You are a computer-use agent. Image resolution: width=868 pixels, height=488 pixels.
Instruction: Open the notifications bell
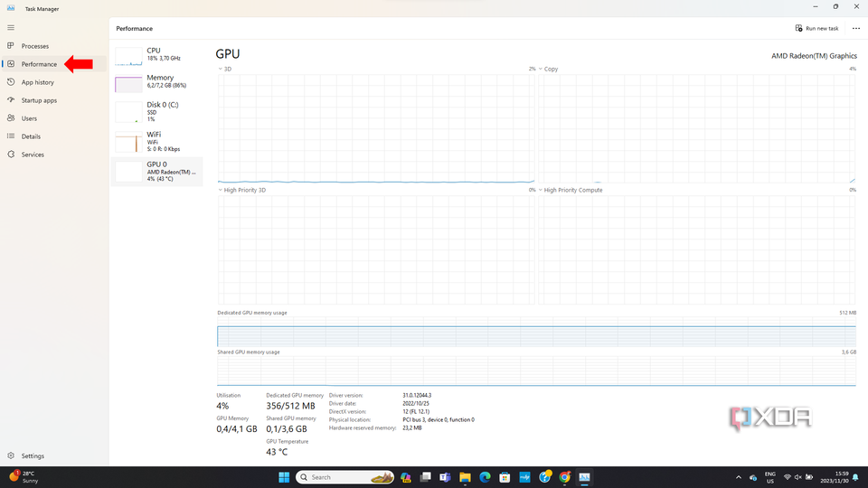click(x=856, y=477)
